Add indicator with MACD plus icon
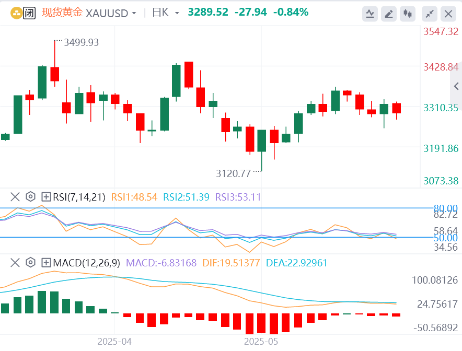 click(46, 262)
